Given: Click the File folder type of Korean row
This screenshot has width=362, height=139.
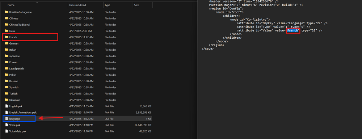Looking at the screenshot, I should coord(110,62).
